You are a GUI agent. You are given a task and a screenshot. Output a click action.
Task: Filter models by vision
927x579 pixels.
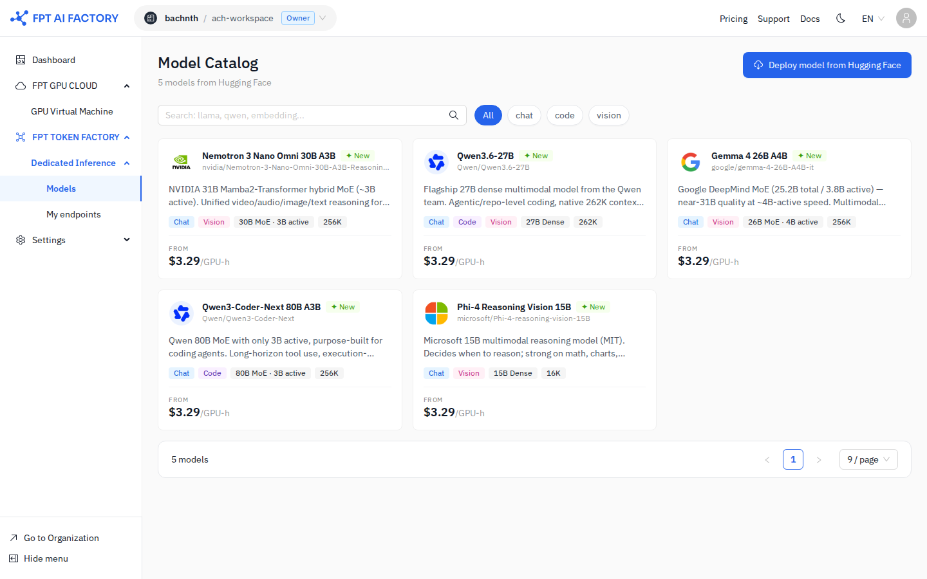(608, 115)
